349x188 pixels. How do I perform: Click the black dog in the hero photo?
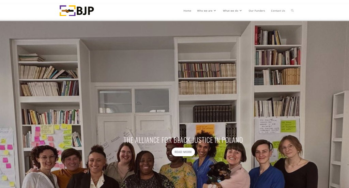tap(219, 172)
